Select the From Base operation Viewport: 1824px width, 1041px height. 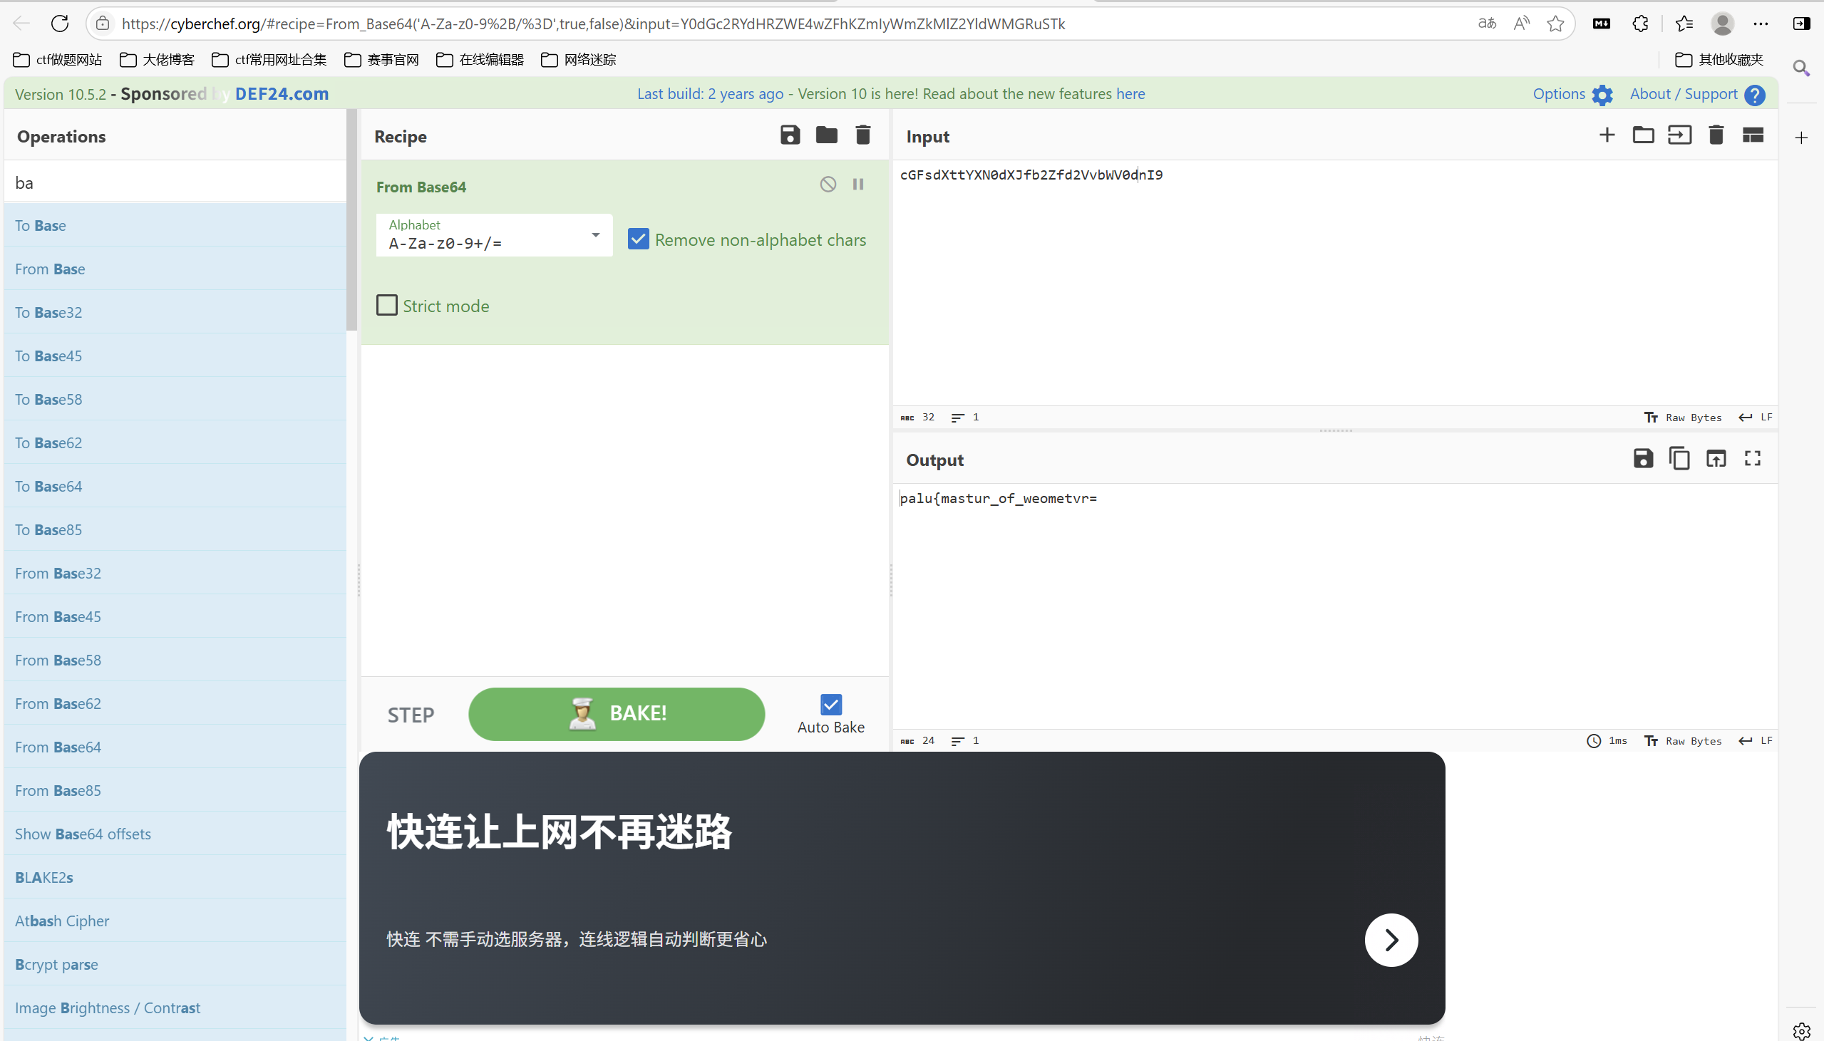tap(175, 269)
